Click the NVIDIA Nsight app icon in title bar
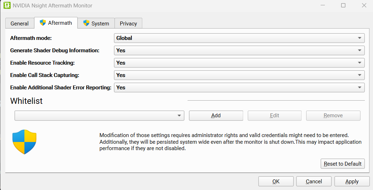Screen dimensions: 373x190 (x=7, y=5)
